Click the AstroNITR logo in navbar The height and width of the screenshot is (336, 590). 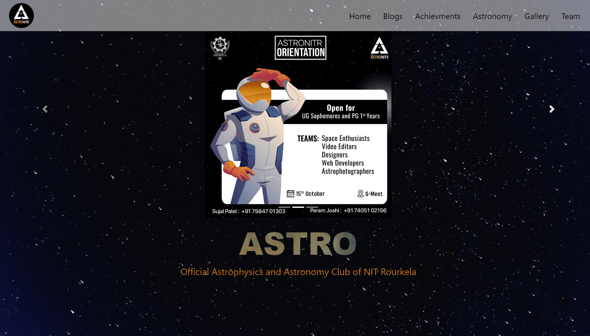click(21, 16)
